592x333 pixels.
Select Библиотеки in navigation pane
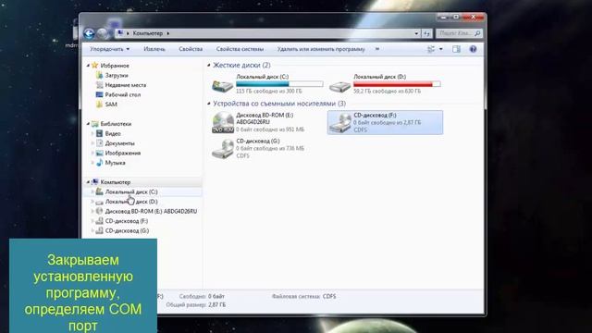[x=116, y=124]
